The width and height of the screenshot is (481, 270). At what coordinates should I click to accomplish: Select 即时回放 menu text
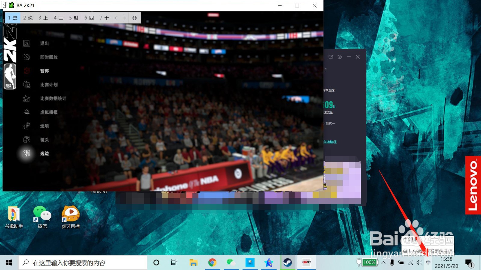(49, 57)
